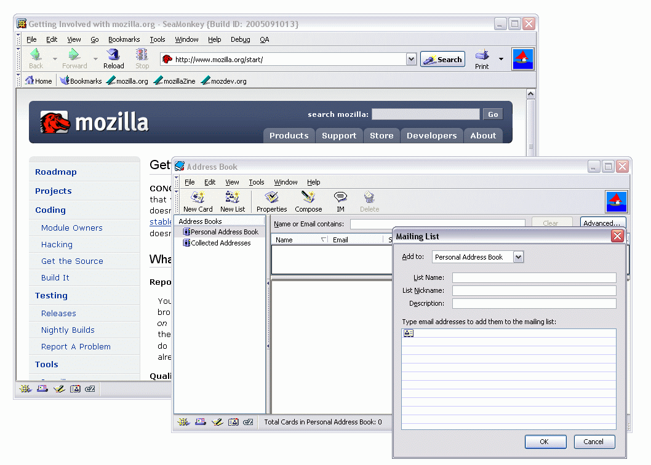This screenshot has width=651, height=465.
Task: Open the Back button history dropdown arrow
Action: click(55, 59)
